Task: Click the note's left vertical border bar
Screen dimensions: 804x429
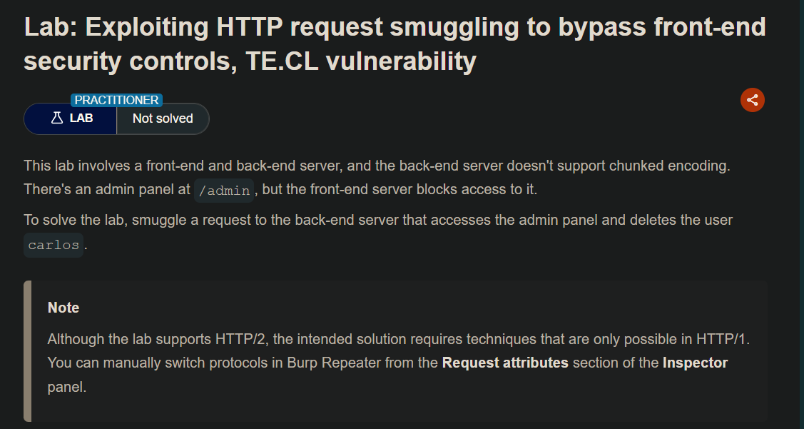Action: point(28,350)
